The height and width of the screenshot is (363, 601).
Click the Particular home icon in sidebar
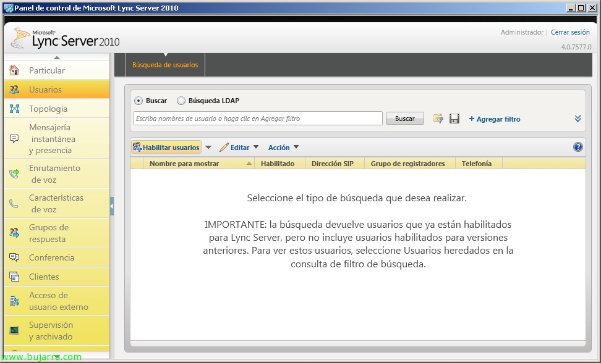coord(14,70)
